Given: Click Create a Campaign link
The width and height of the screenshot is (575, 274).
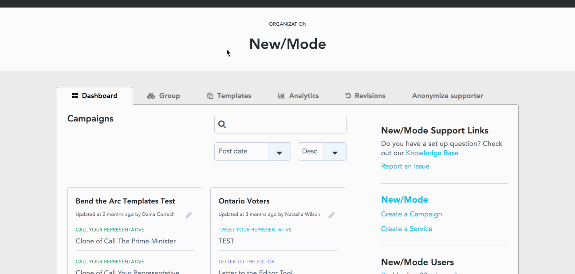Looking at the screenshot, I should [411, 214].
